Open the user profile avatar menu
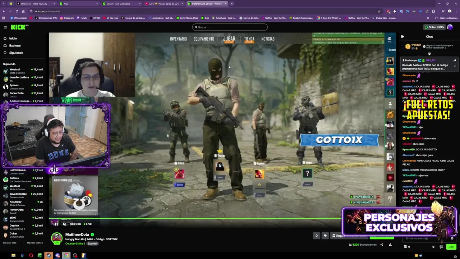 [x=450, y=27]
